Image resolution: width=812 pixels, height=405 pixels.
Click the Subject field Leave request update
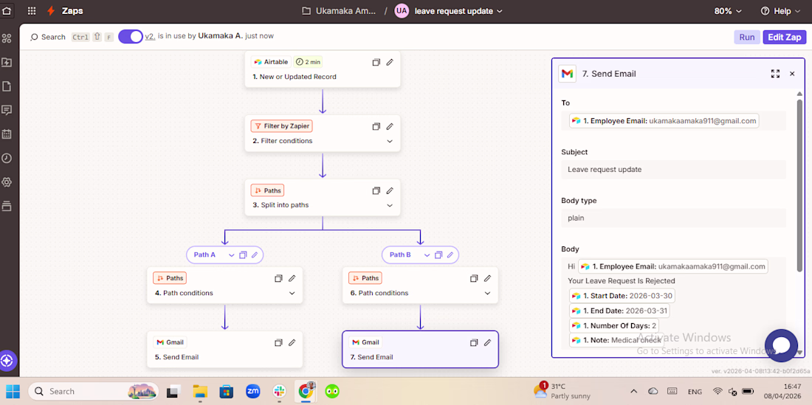(x=674, y=169)
